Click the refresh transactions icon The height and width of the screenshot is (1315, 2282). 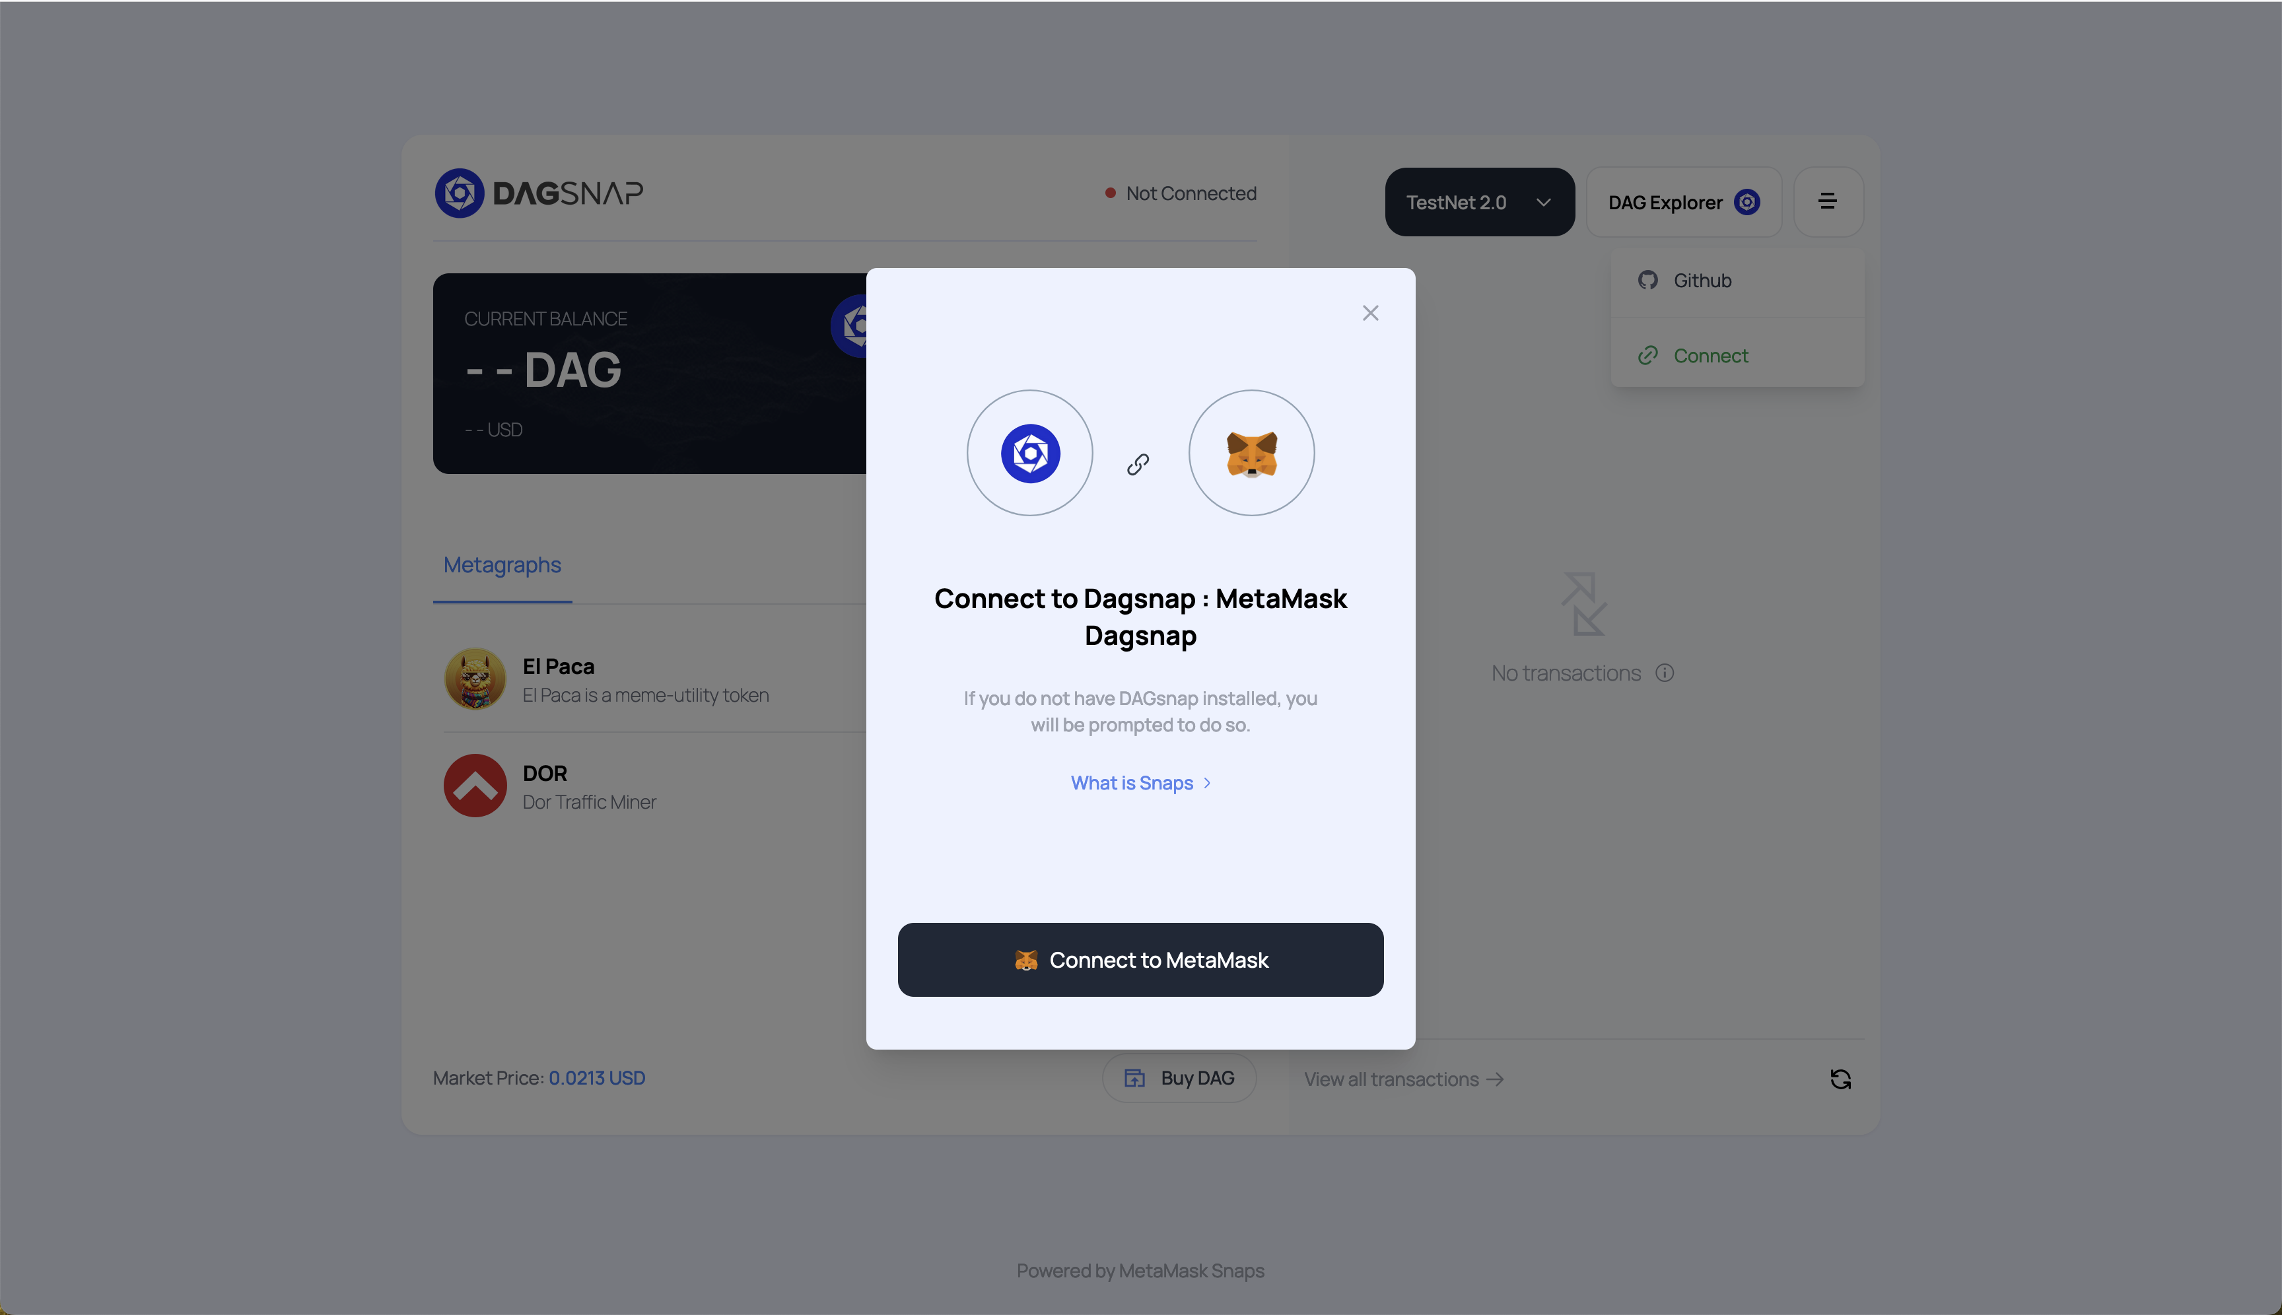pyautogui.click(x=1840, y=1079)
